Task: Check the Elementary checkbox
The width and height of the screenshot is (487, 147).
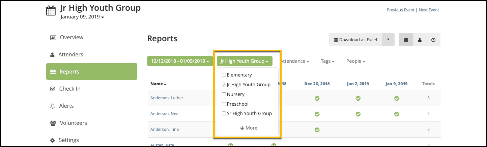Action: 224,75
